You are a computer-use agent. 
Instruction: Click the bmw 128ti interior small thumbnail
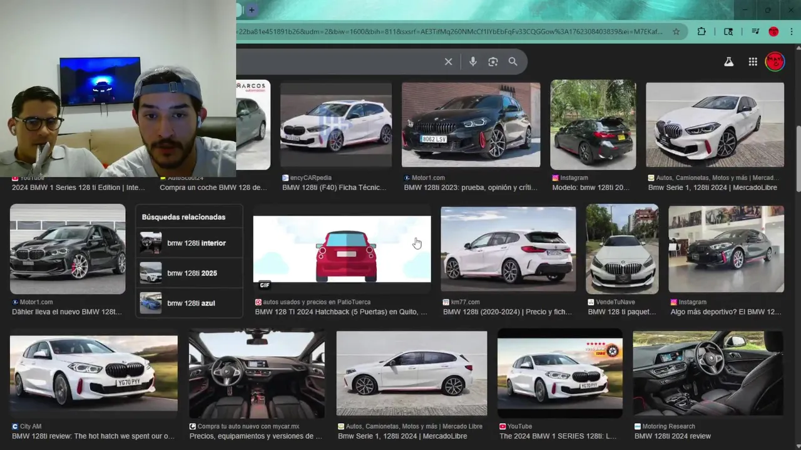[150, 243]
